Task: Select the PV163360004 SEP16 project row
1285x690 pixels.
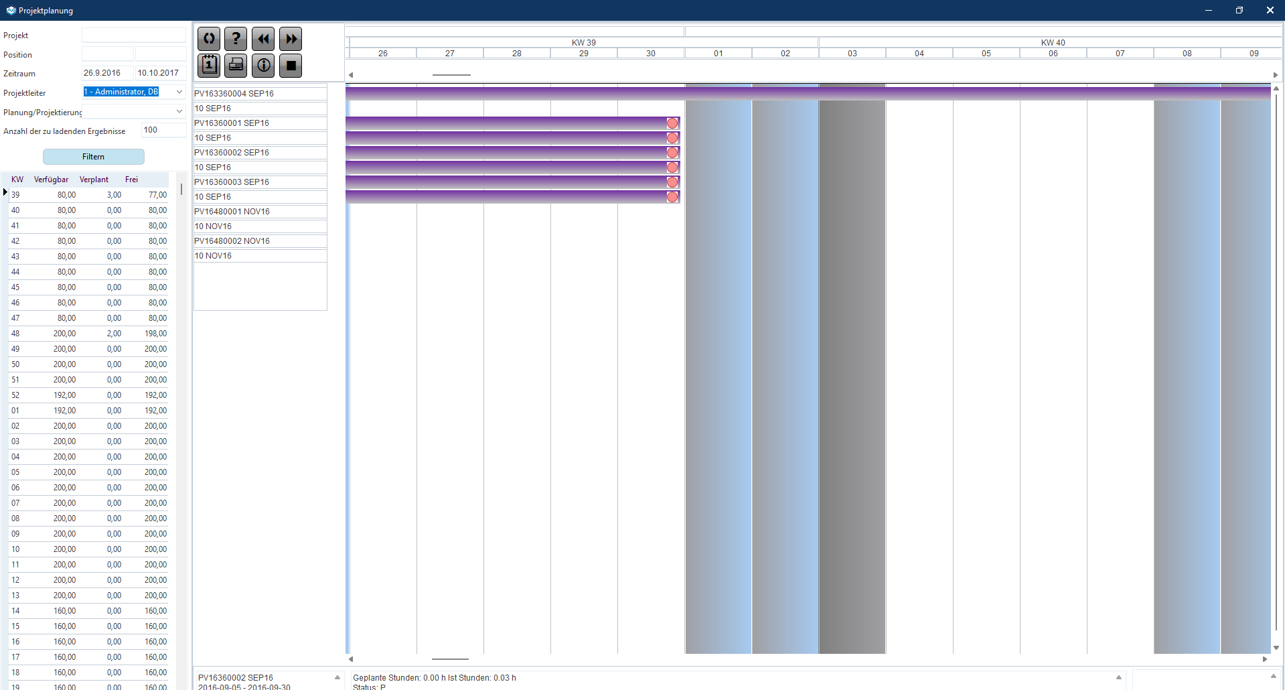Action: click(260, 94)
